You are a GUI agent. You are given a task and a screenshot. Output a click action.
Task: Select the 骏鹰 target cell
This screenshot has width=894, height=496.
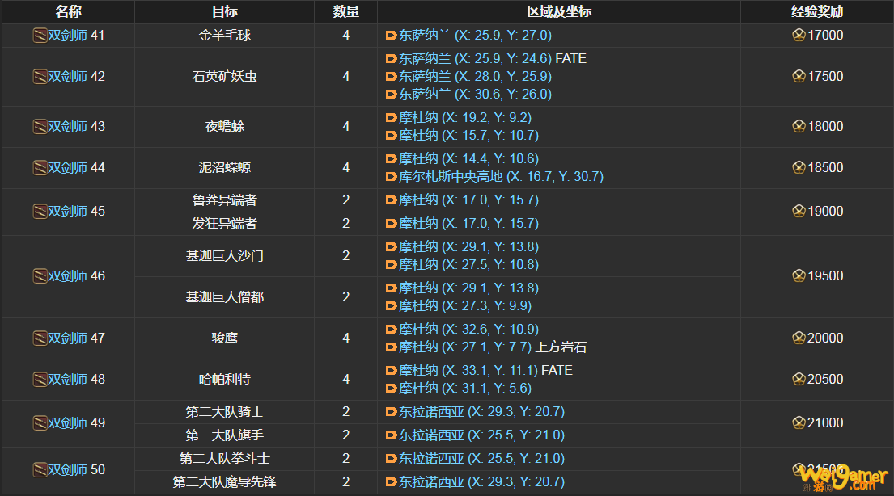(x=225, y=338)
